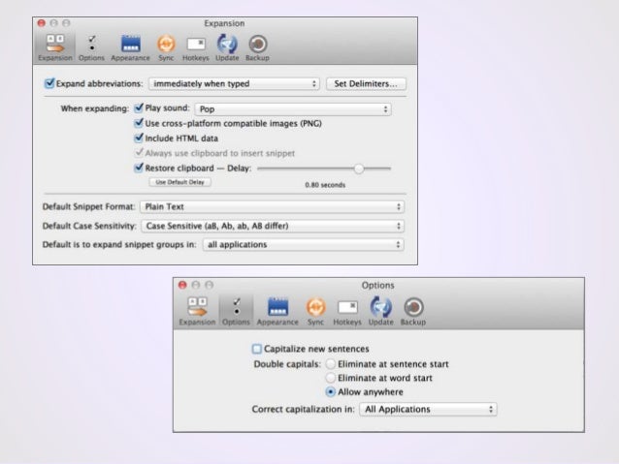Disable Play sound checkbox
The height and width of the screenshot is (464, 619).
(139, 108)
